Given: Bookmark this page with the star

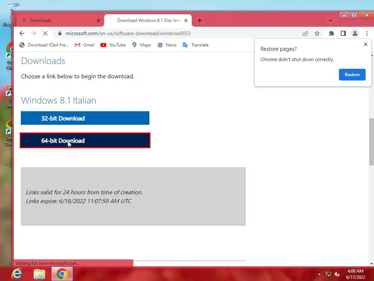Looking at the screenshot, I should (x=317, y=33).
